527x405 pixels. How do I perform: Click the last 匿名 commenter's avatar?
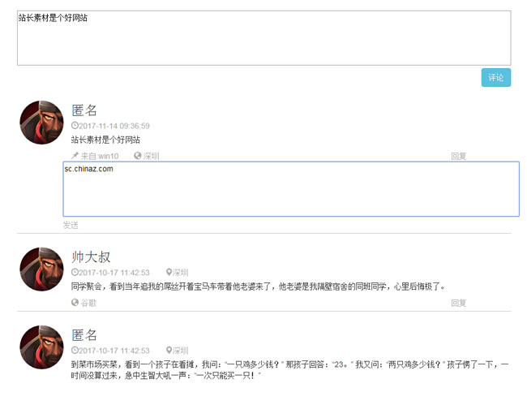[41, 347]
